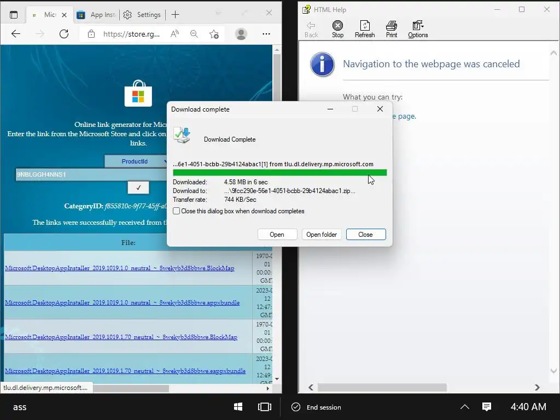
Task: Close the Microsoft store tab
Action: pyautogui.click(x=65, y=15)
